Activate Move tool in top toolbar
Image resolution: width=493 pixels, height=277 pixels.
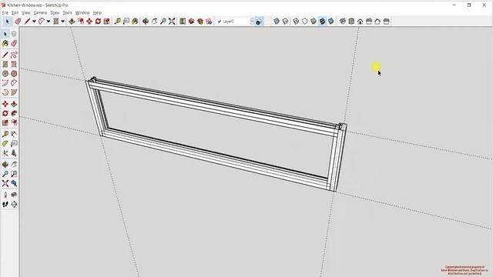89,22
